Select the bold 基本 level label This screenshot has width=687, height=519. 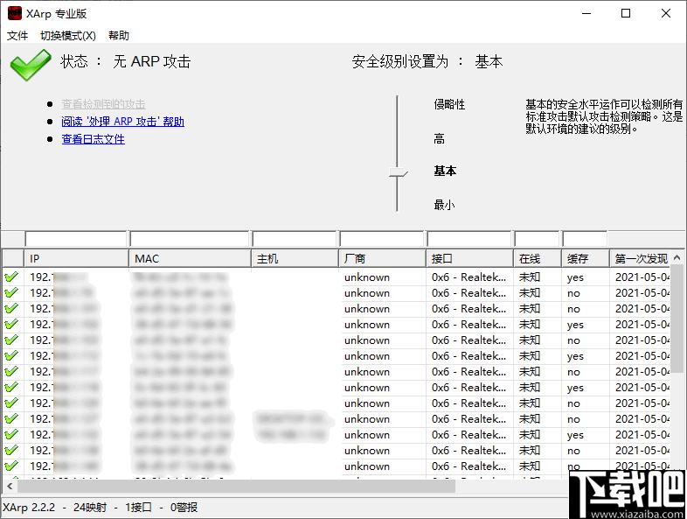(445, 171)
